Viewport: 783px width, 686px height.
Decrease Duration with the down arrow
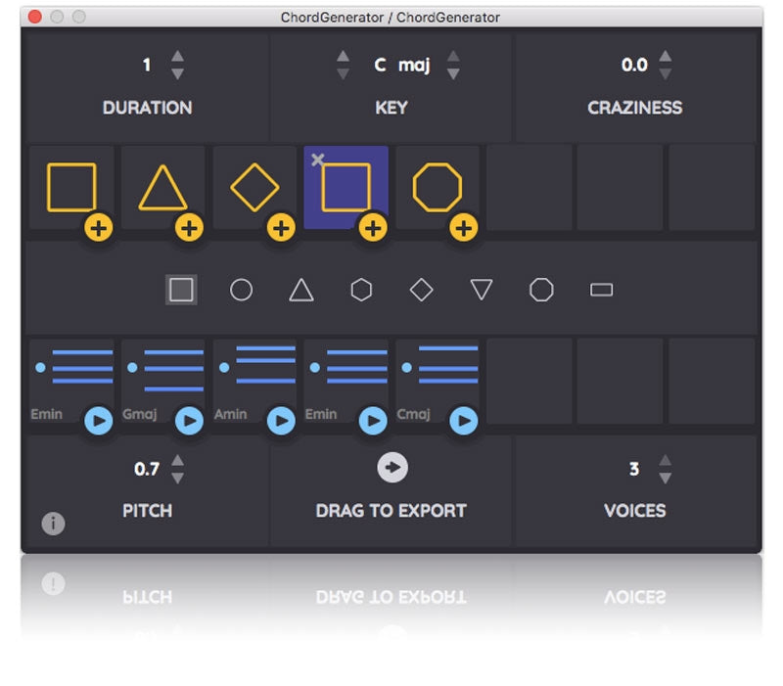pyautogui.click(x=177, y=74)
